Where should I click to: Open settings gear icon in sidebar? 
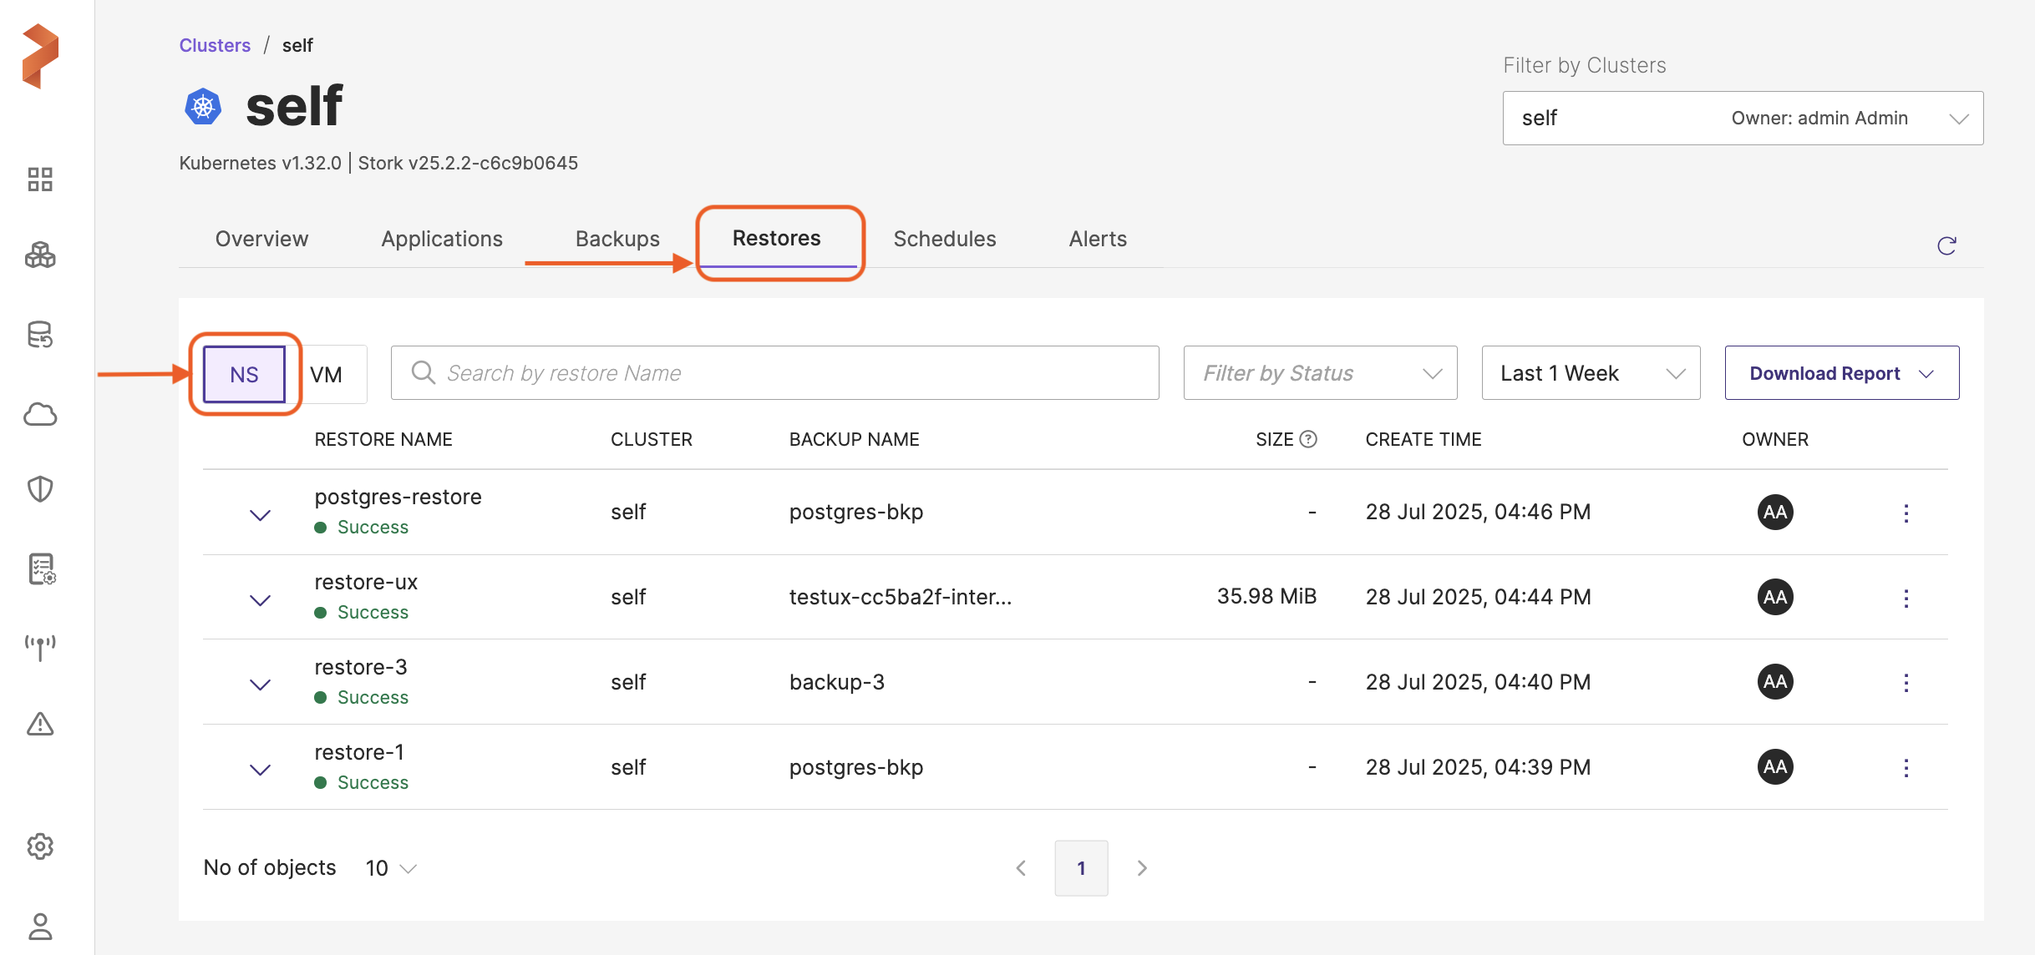tap(40, 846)
